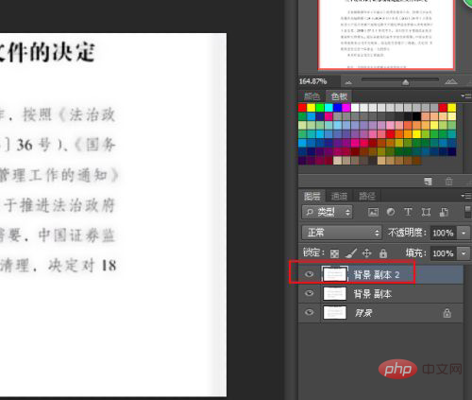This screenshot has height=400, width=472.
Task: Toggle lock image pixels brush icon
Action: [x=351, y=253]
